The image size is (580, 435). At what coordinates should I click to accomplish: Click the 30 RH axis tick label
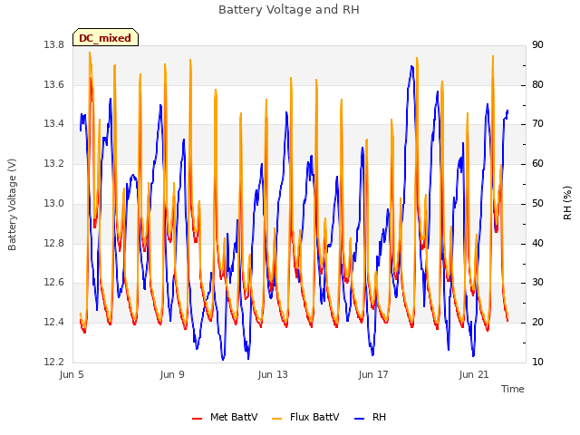[537, 283]
